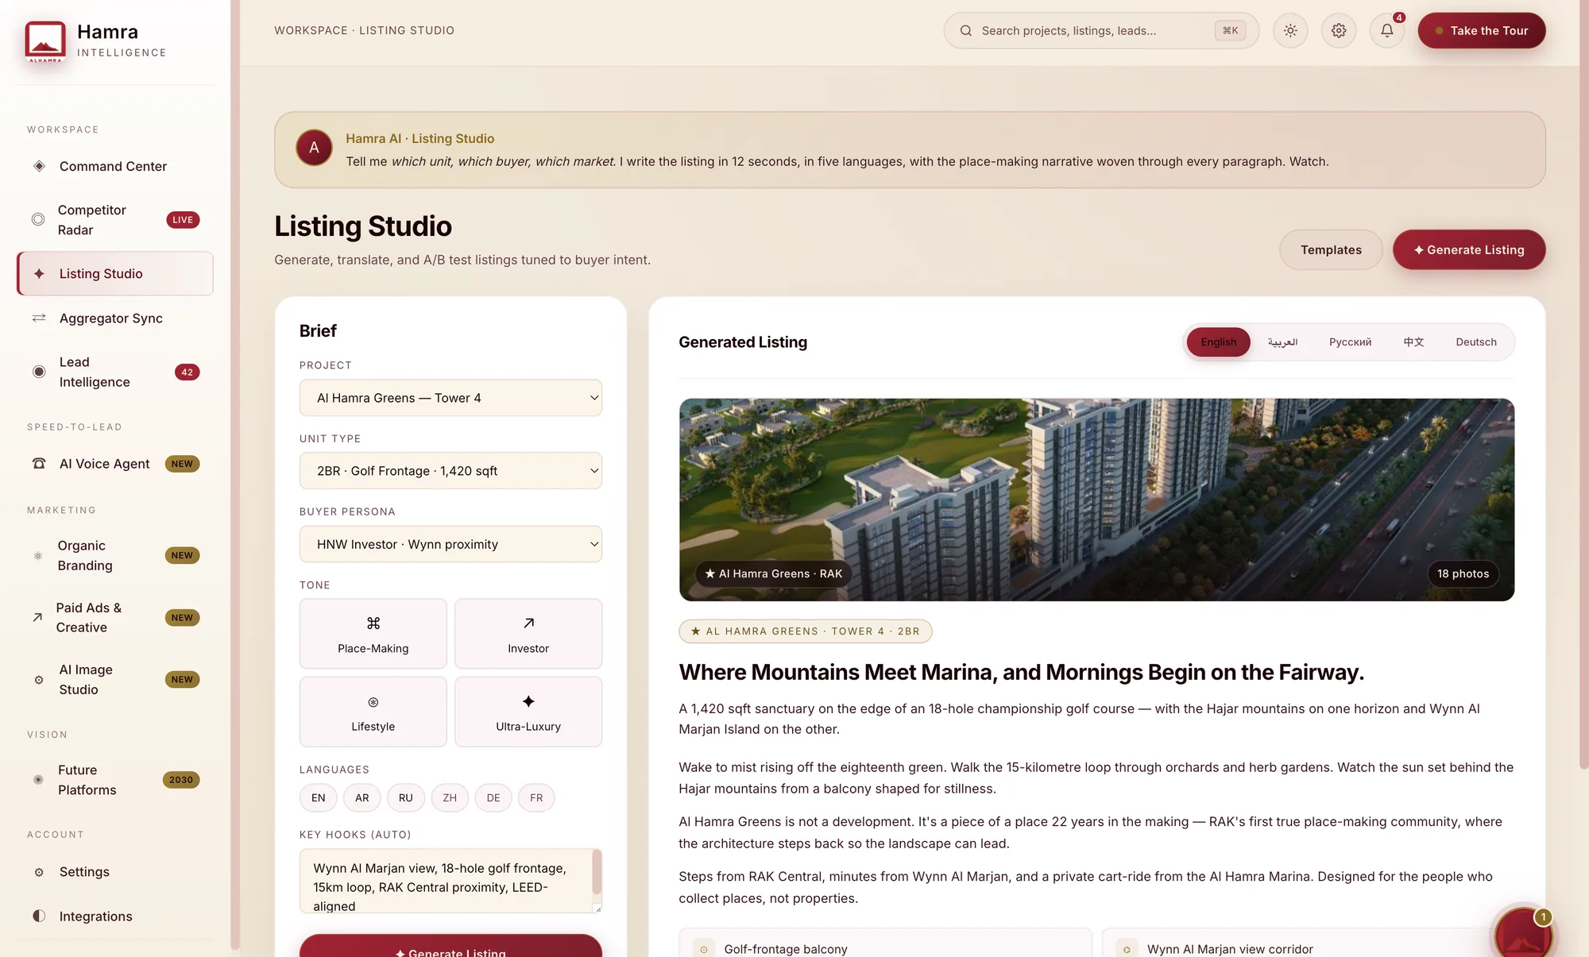The height and width of the screenshot is (957, 1589).
Task: Click Generate Listing button in header
Action: 1469,250
